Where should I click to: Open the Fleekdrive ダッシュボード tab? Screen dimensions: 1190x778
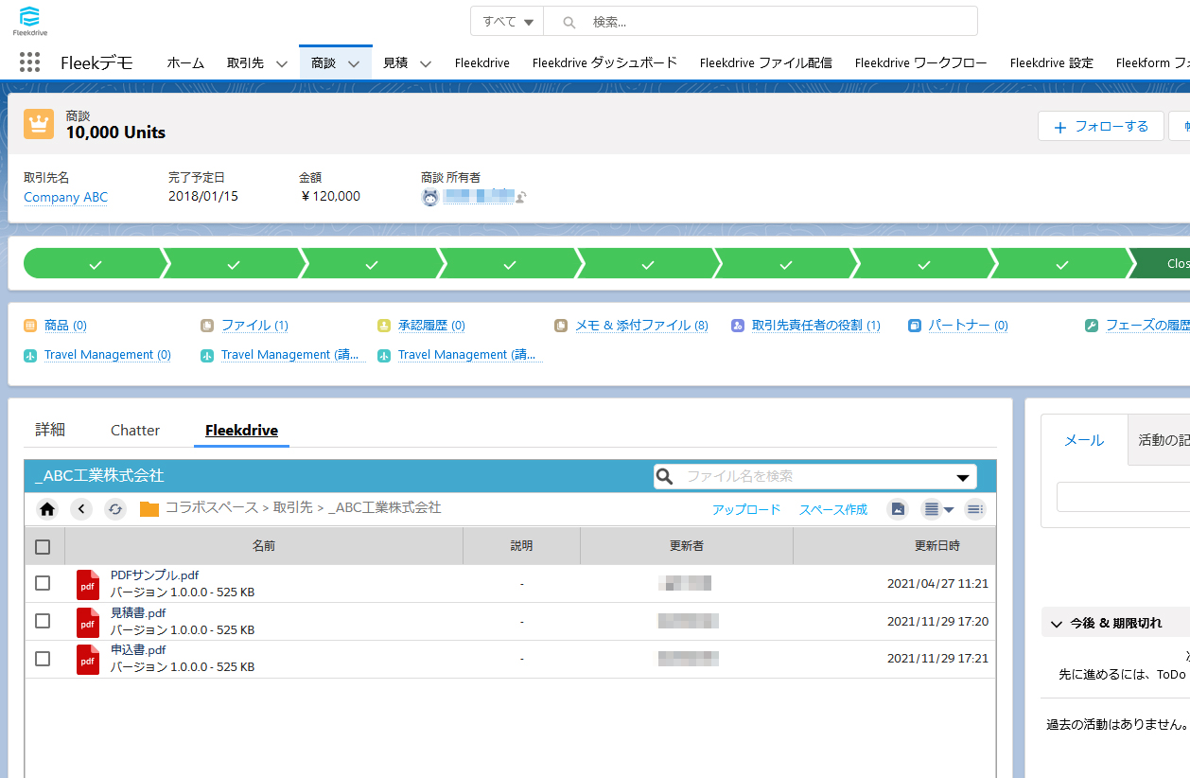pos(605,63)
